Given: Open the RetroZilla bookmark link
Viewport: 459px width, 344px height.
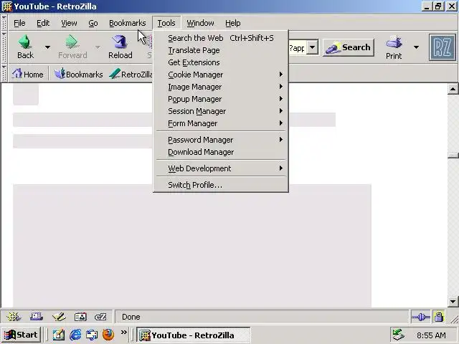Looking at the screenshot, I should click(x=131, y=75).
